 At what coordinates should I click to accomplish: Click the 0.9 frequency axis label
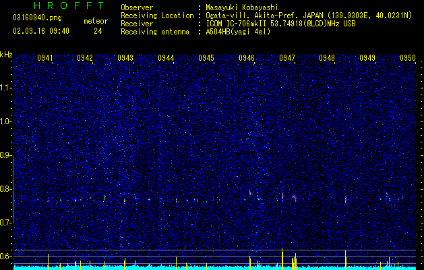click(5, 155)
